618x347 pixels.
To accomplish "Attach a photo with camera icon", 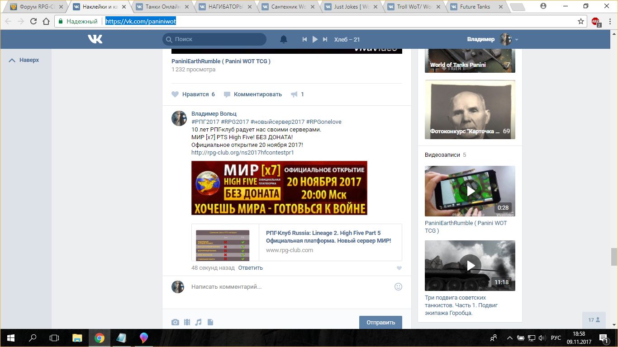I will [175, 322].
